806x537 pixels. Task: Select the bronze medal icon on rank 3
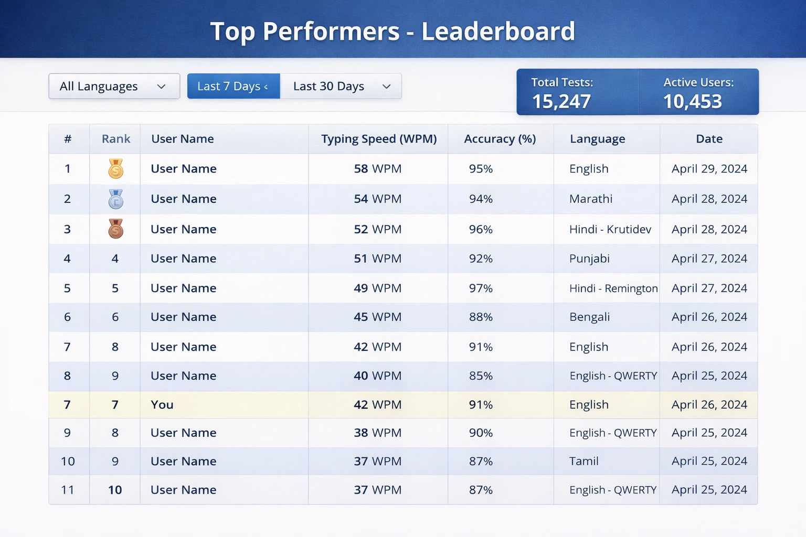click(115, 229)
